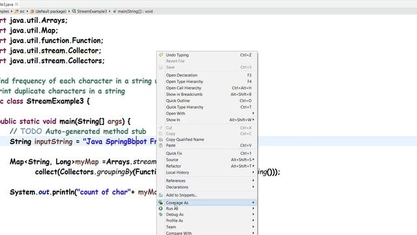Click the Add to Snippets icon
The width and height of the screenshot is (417, 235).
[161, 195]
